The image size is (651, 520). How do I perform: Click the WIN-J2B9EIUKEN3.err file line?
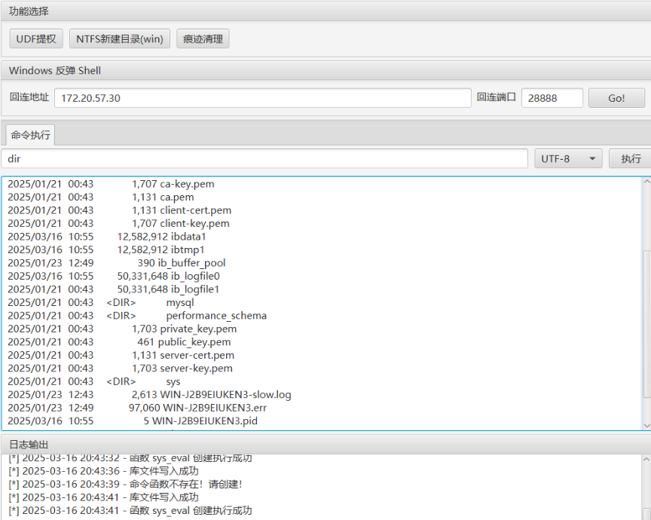tap(215, 408)
